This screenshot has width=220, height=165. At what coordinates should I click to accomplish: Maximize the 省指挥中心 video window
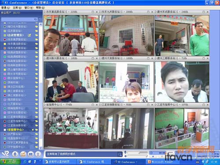click(93, 105)
